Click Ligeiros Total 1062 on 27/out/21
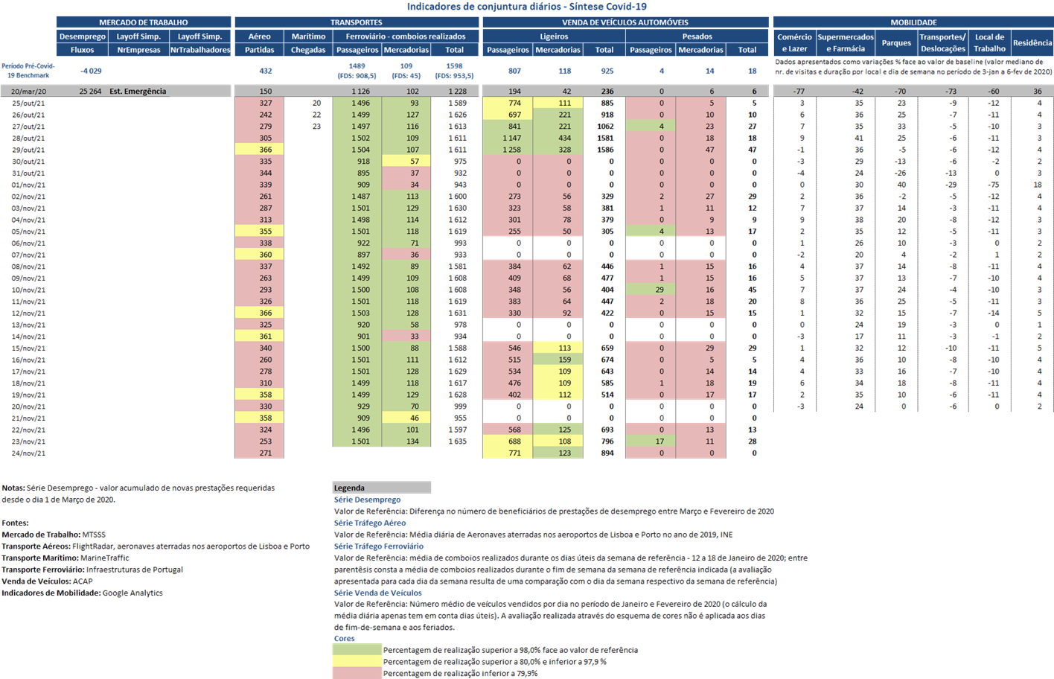The width and height of the screenshot is (1054, 679). [604, 127]
